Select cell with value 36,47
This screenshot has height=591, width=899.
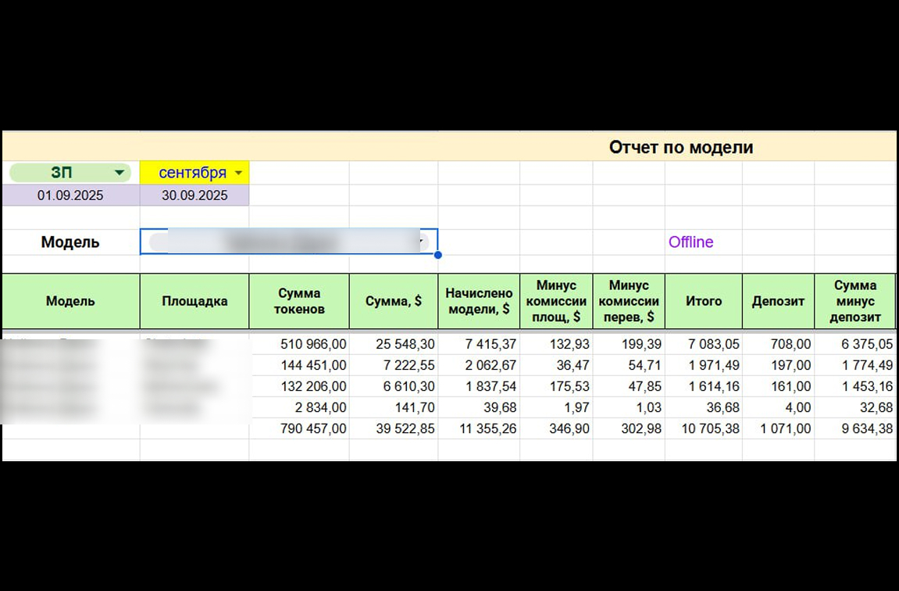tap(556, 366)
